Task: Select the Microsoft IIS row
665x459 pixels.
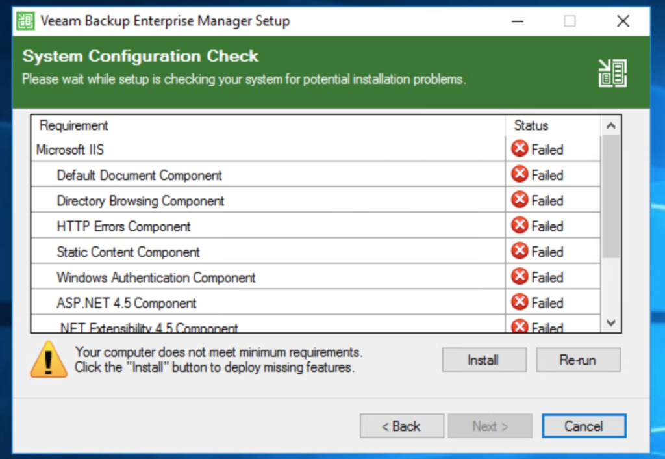Action: 316,149
